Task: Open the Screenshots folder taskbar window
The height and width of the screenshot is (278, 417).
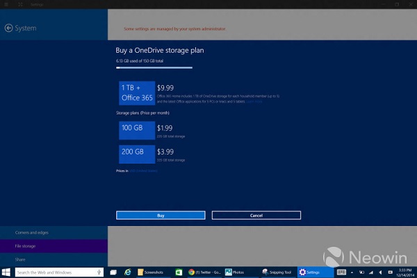Action: click(152, 272)
